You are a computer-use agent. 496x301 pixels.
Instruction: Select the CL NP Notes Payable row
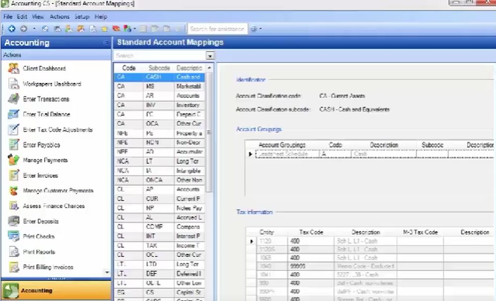pyautogui.click(x=160, y=208)
